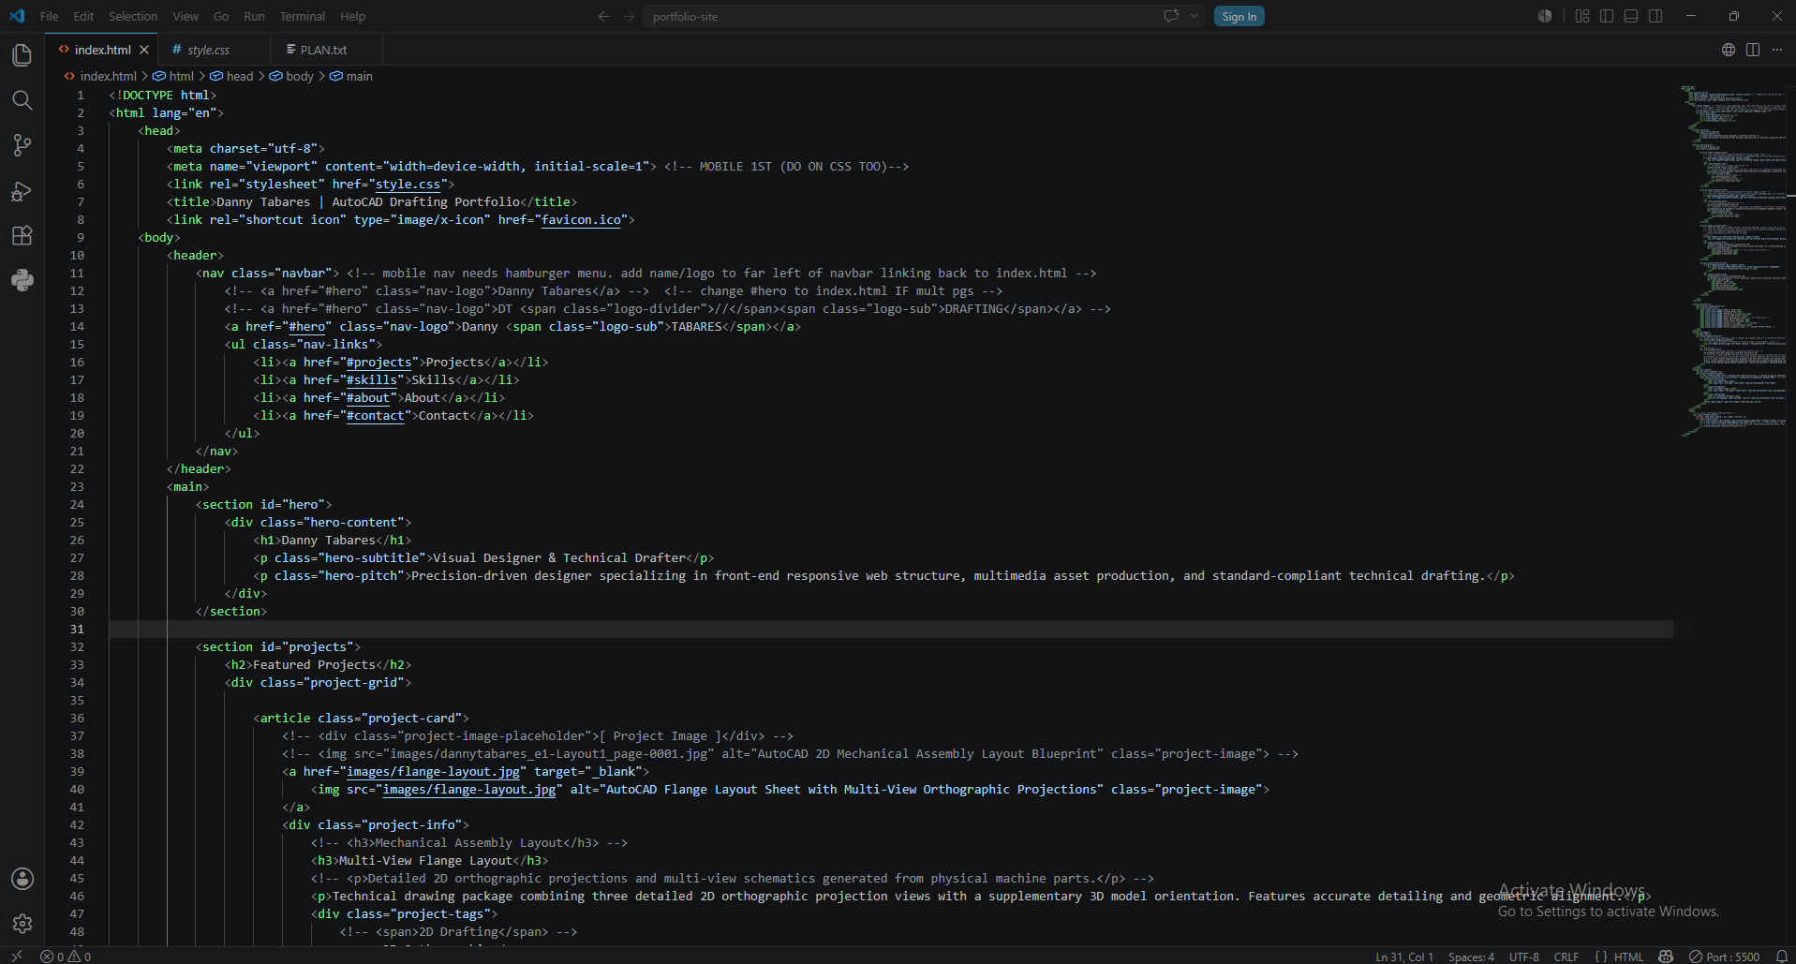Open the Help menu
Screen dimensions: 1796x964
(353, 16)
